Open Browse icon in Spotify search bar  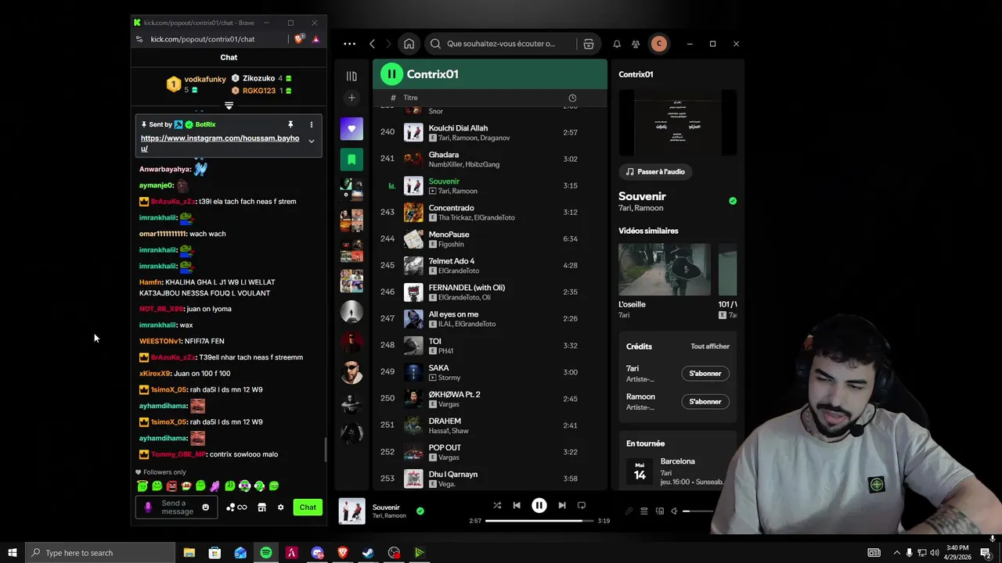tap(589, 44)
